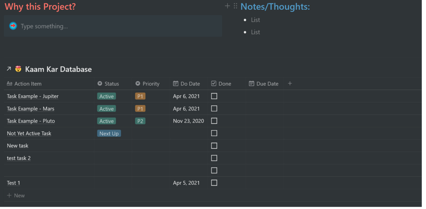This screenshot has width=426, height=209.
Task: Open test task 2 page
Action: (19, 158)
